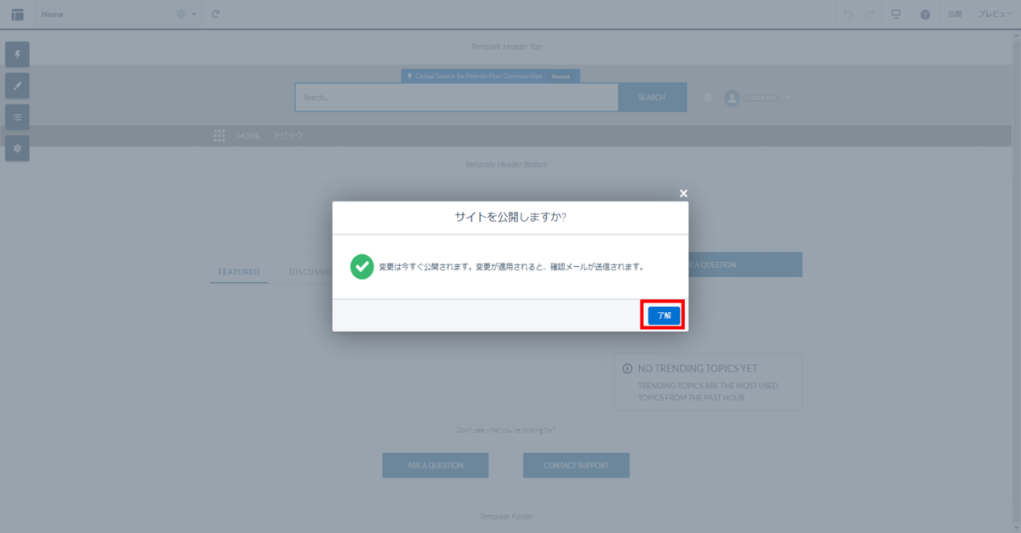Click Don't see what you're looking for text
1021x533 pixels.
click(506, 430)
